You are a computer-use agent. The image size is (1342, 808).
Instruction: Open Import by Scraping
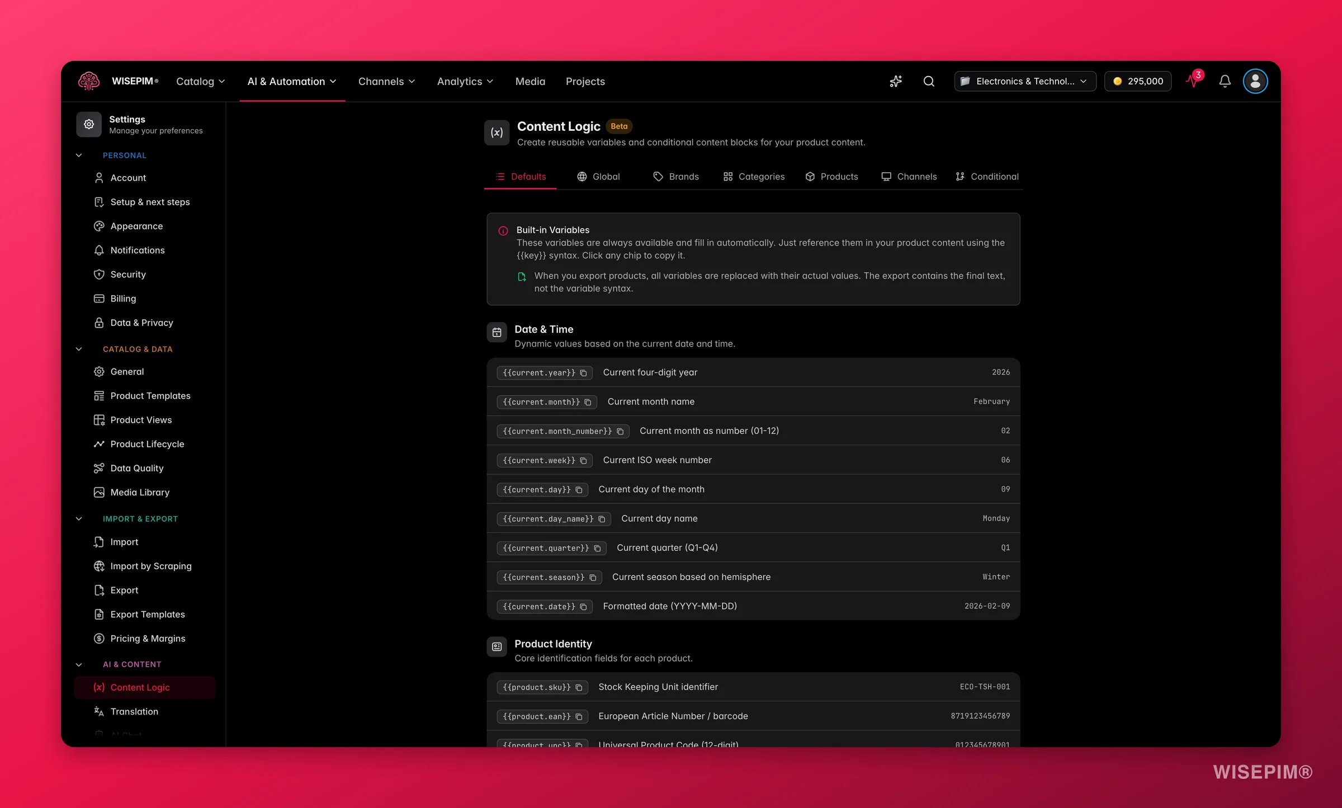click(144, 566)
